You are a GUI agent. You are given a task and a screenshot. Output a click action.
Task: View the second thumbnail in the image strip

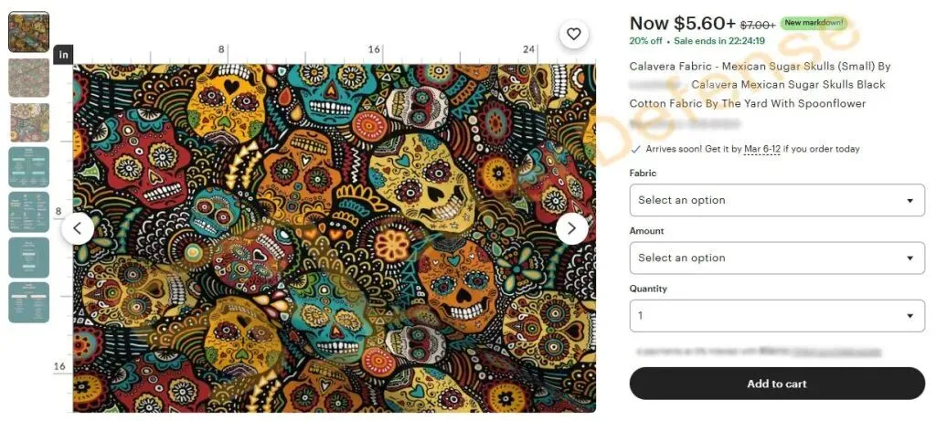(28, 78)
